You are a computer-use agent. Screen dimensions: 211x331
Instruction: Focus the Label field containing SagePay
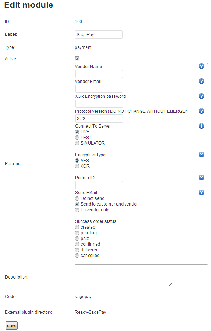point(99,35)
